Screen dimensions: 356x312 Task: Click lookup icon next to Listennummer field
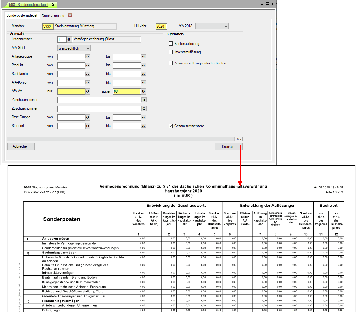click(69, 39)
